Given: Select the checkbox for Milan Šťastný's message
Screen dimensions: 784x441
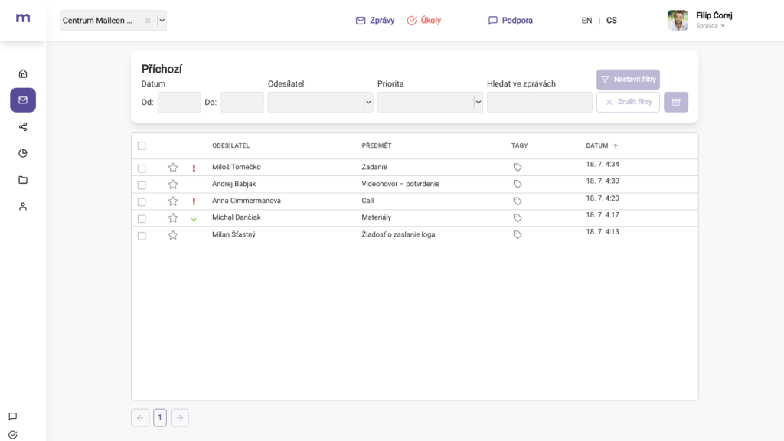Looking at the screenshot, I should point(142,235).
